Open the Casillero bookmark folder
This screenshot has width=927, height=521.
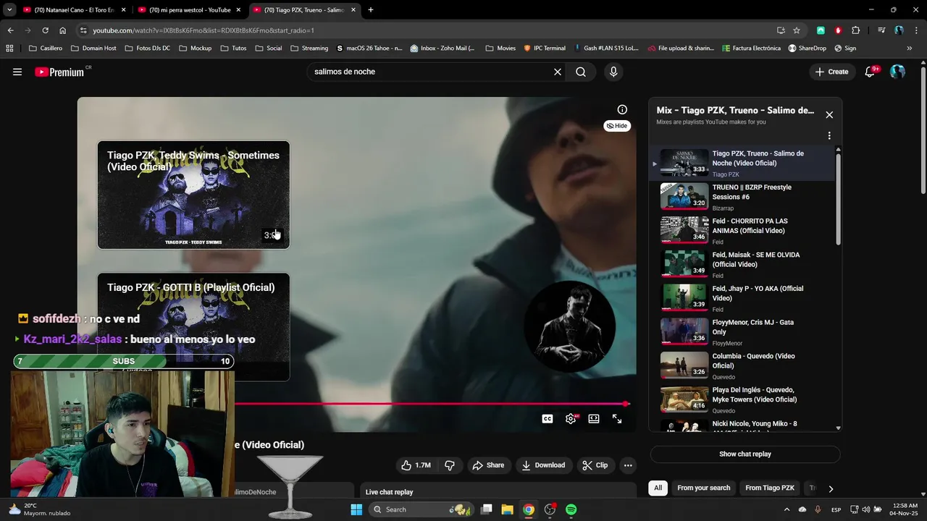(x=45, y=48)
